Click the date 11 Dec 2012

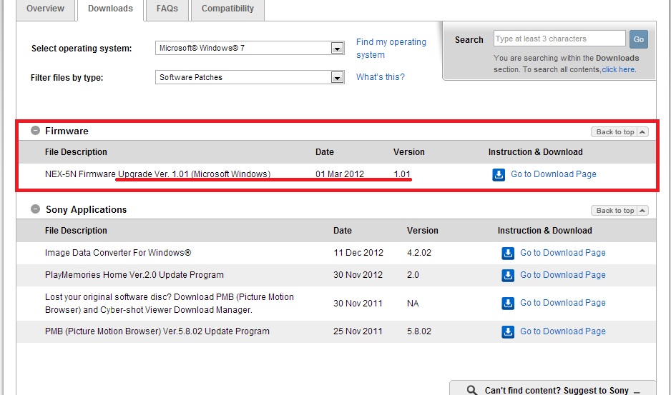pyautogui.click(x=358, y=253)
